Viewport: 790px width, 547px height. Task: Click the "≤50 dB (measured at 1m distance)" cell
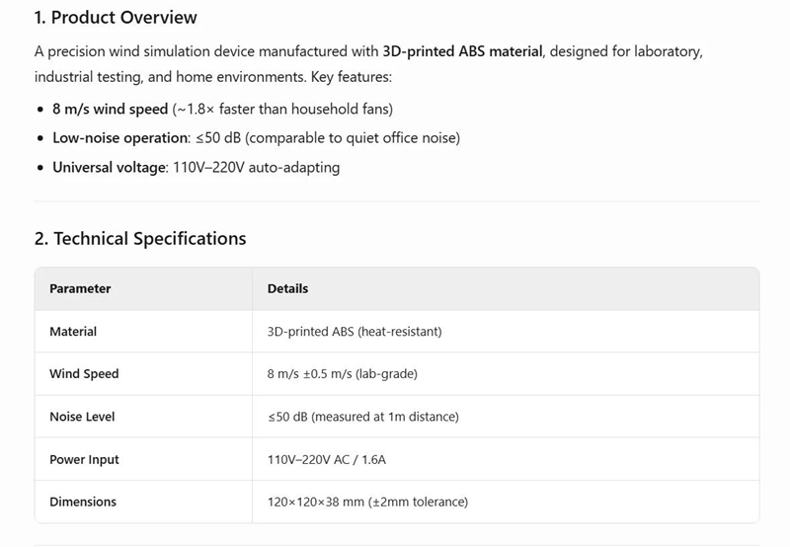[x=362, y=417]
